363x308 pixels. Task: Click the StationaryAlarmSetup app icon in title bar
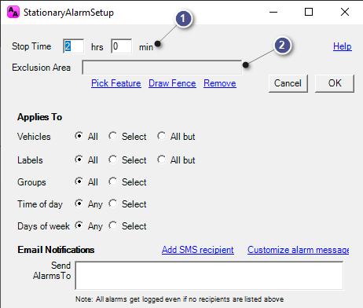tap(13, 12)
